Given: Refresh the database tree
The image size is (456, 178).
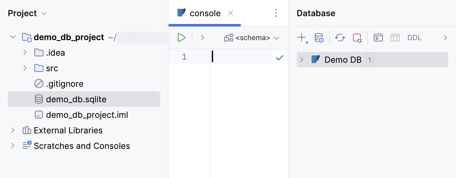Looking at the screenshot, I should 340,38.
